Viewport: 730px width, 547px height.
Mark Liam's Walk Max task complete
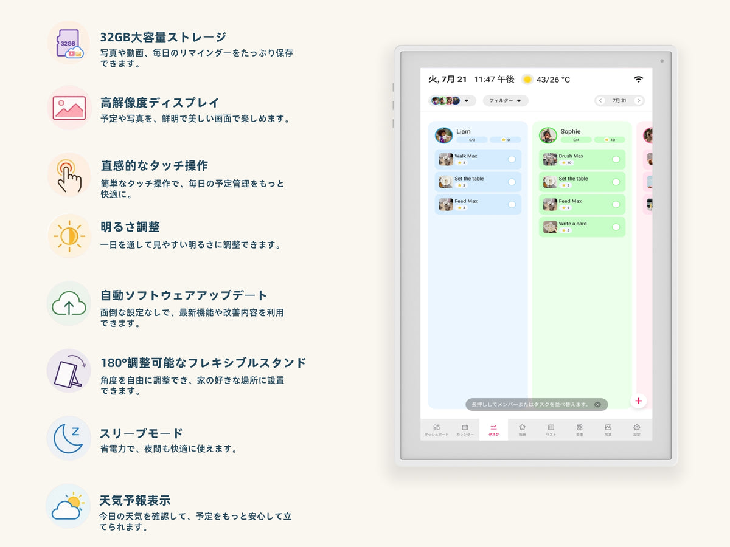(512, 159)
